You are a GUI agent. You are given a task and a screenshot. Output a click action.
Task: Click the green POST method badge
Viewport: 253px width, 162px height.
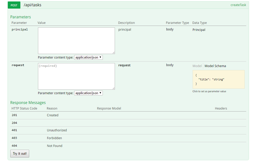pos(14,5)
